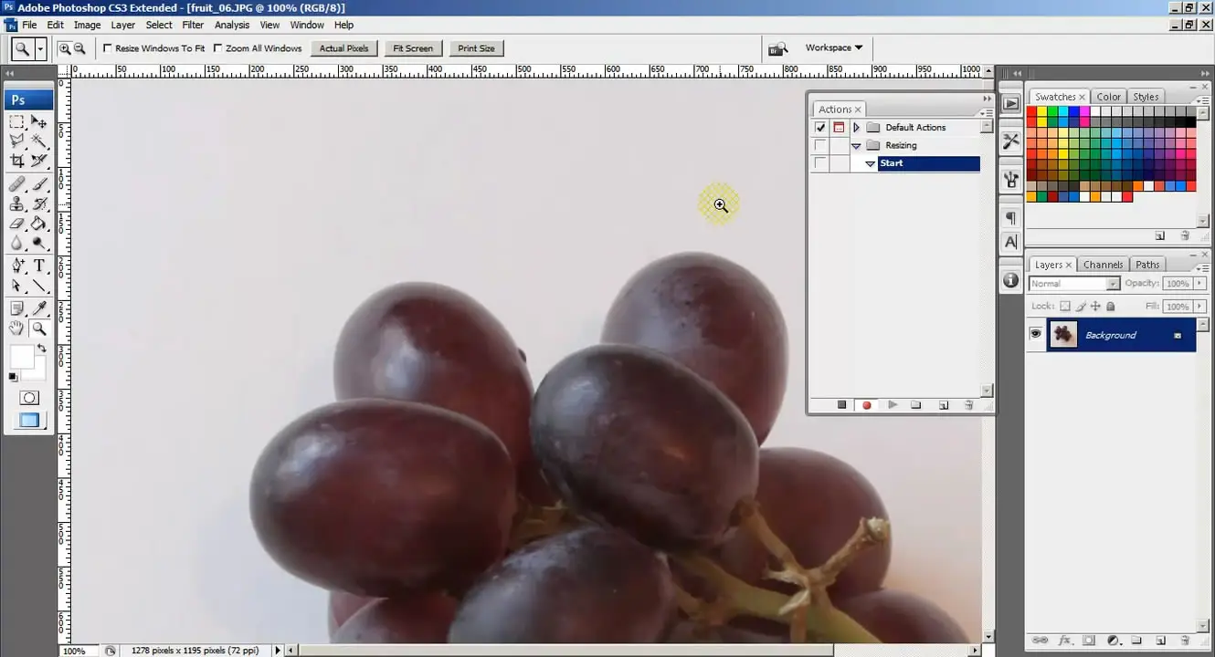This screenshot has width=1215, height=657.
Task: Click the Fit Screen button
Action: click(x=413, y=48)
